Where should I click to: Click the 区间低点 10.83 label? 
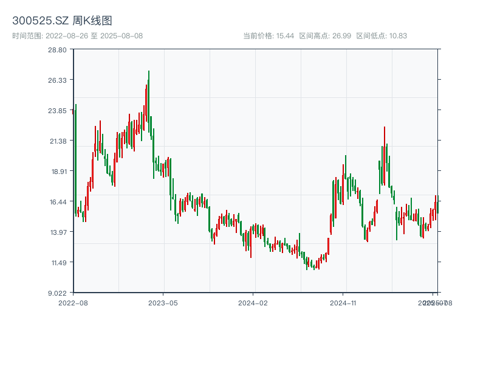381,36
